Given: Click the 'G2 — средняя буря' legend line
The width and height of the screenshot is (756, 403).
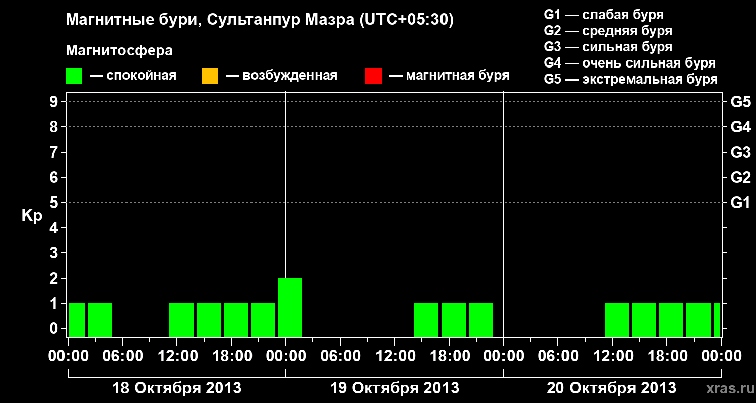Looking at the screenshot, I should (x=608, y=30).
